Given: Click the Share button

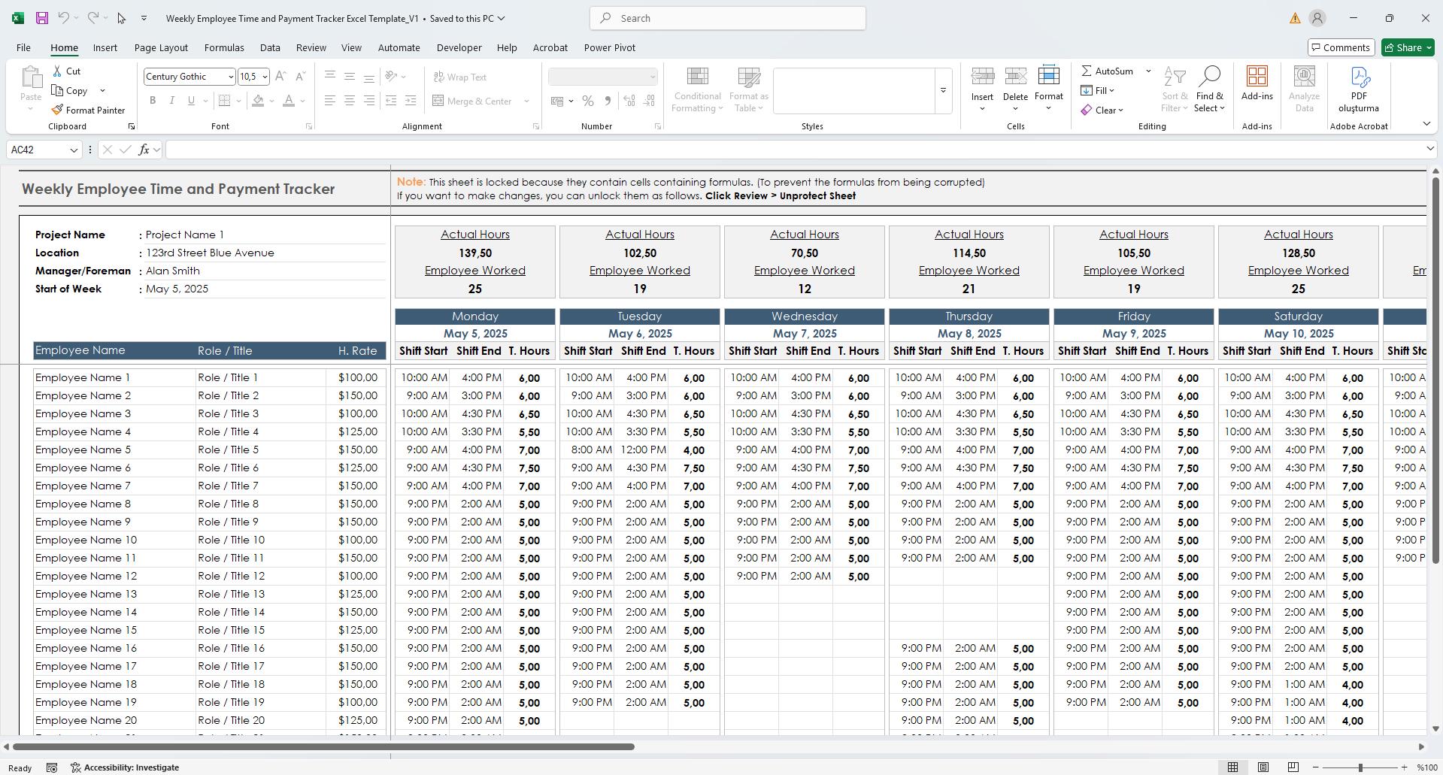Looking at the screenshot, I should pos(1408,47).
